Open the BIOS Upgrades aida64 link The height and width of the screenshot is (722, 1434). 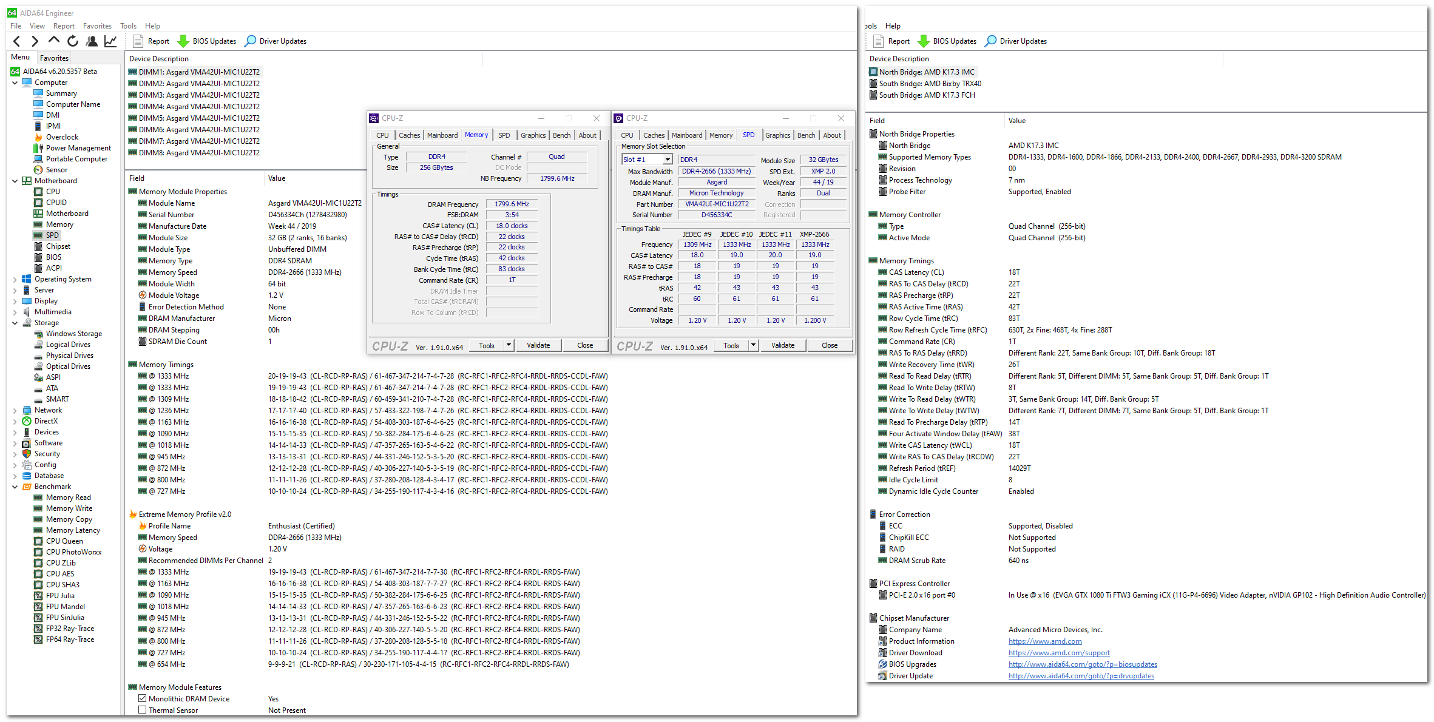[x=1083, y=664]
